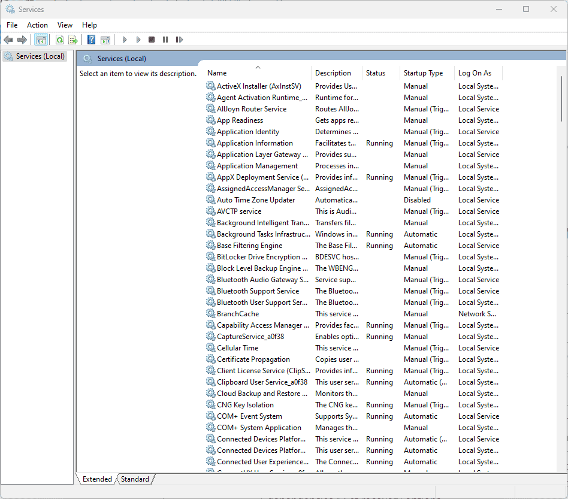Click the Export List toolbar icon
This screenshot has height=499, width=568.
(72, 40)
